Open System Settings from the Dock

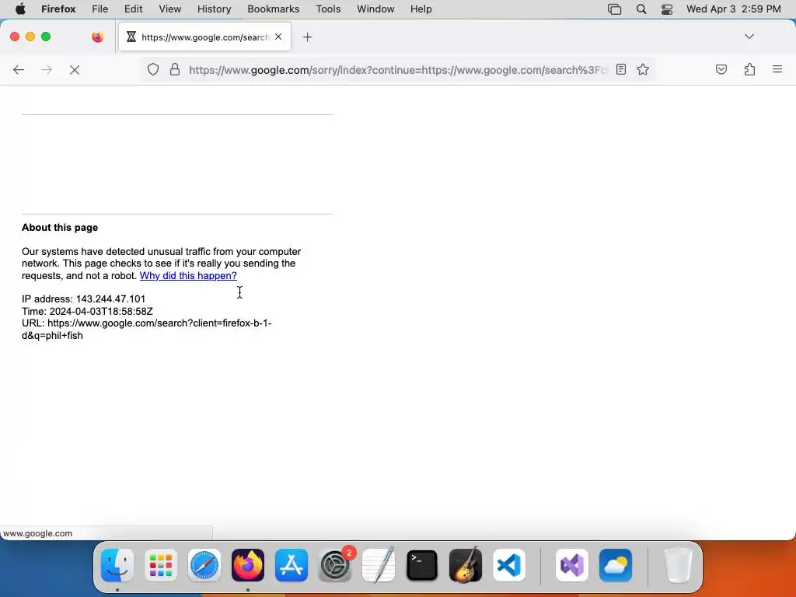335,565
